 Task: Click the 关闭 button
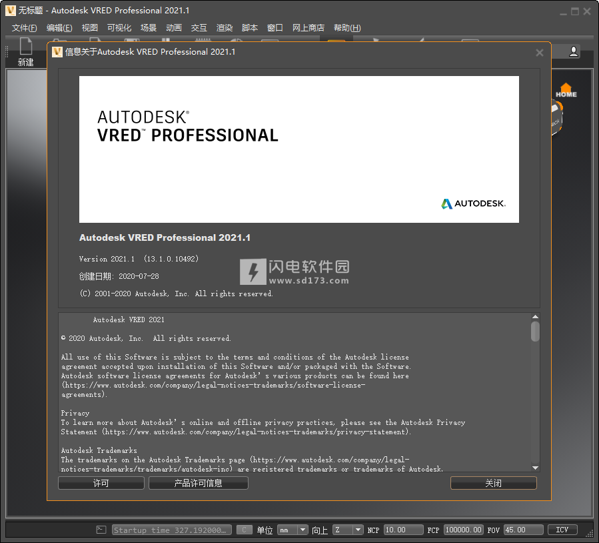[494, 483]
